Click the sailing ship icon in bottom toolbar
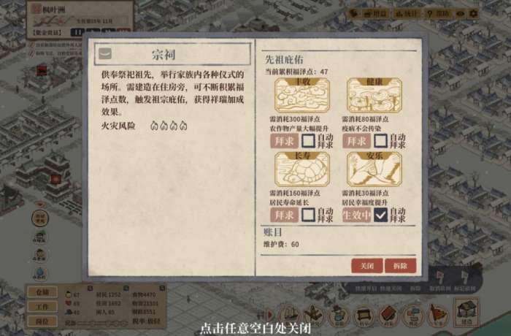 point(289,315)
